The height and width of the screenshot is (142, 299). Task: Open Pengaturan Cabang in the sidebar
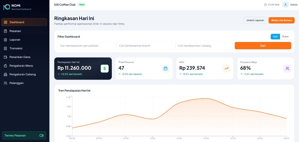24,74
